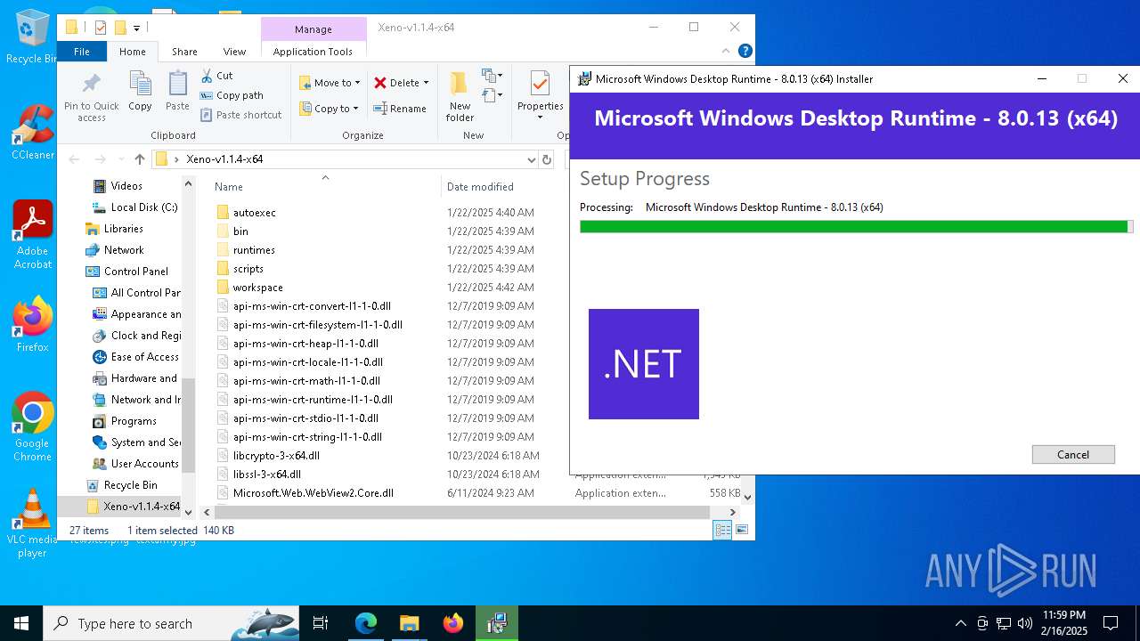This screenshot has width=1140, height=641.
Task: Expand the address bar history dropdown
Action: (532, 159)
